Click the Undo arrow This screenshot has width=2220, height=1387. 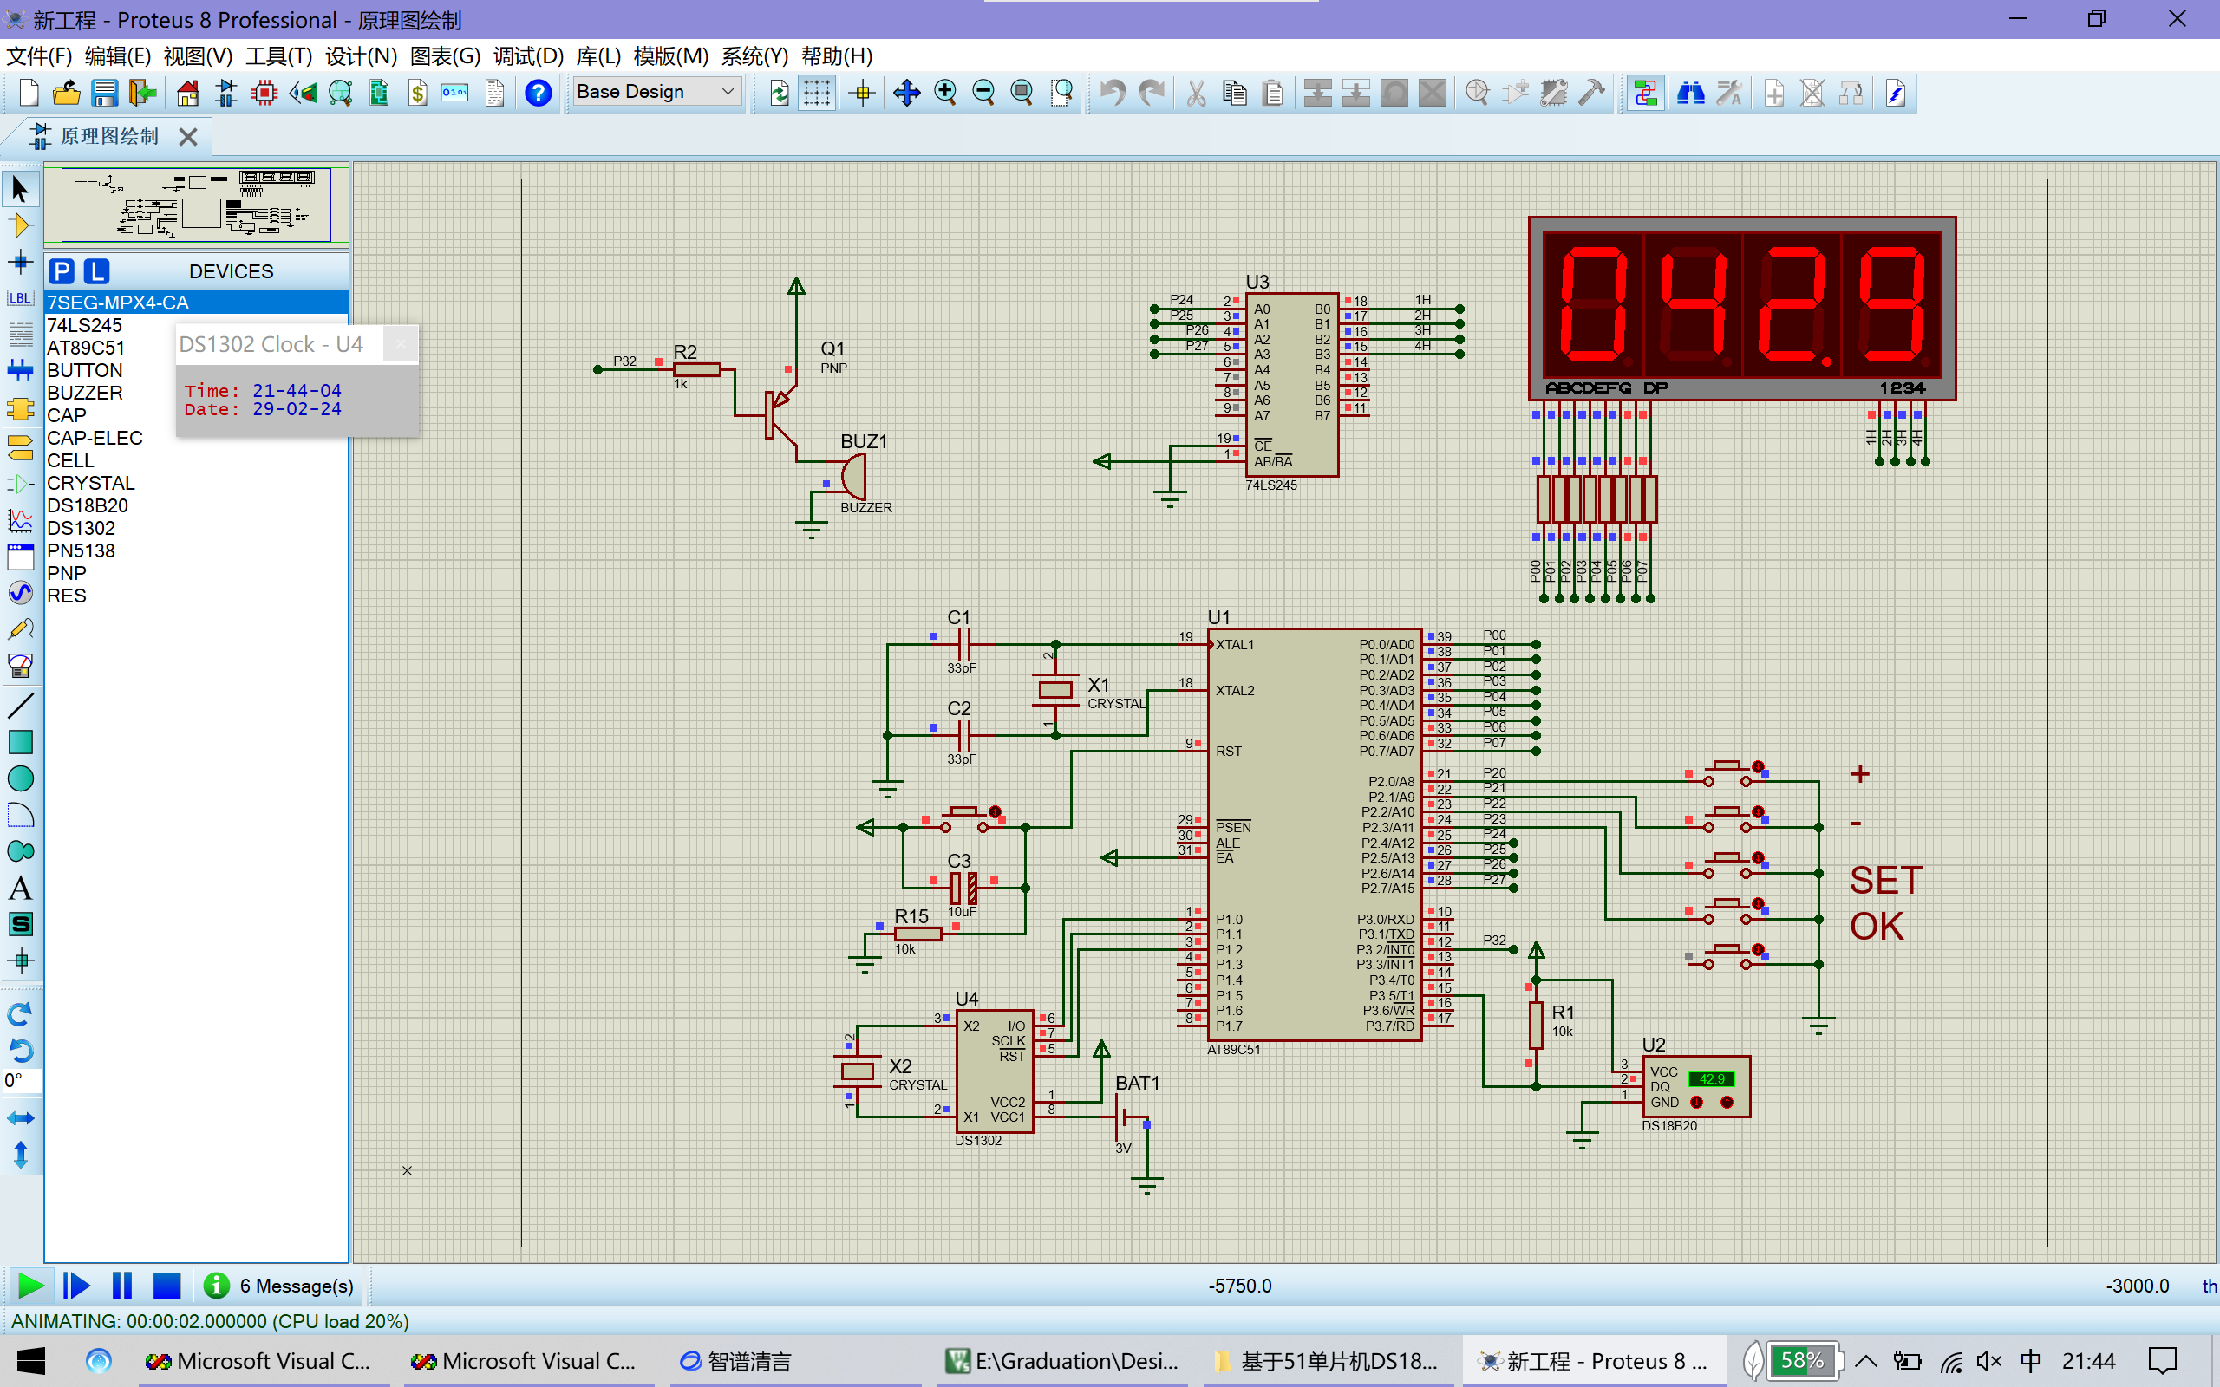tap(1113, 93)
